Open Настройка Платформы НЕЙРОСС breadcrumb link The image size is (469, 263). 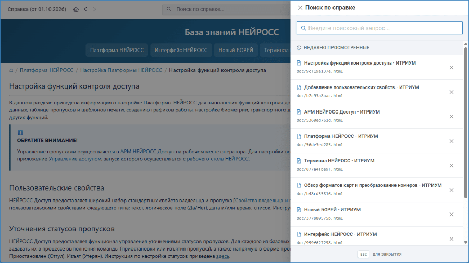(x=121, y=70)
